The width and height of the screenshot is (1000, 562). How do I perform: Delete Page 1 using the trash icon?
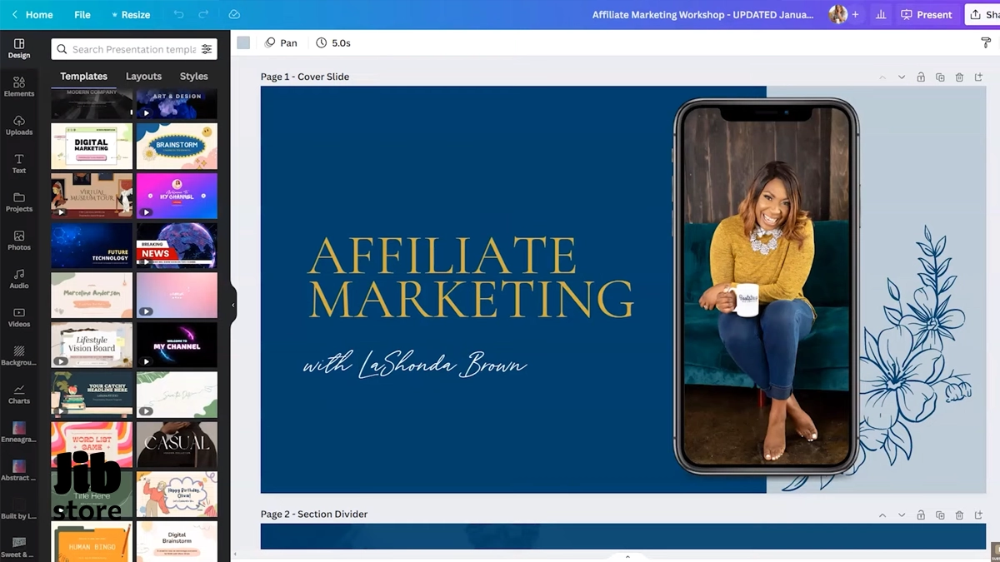[x=959, y=77]
